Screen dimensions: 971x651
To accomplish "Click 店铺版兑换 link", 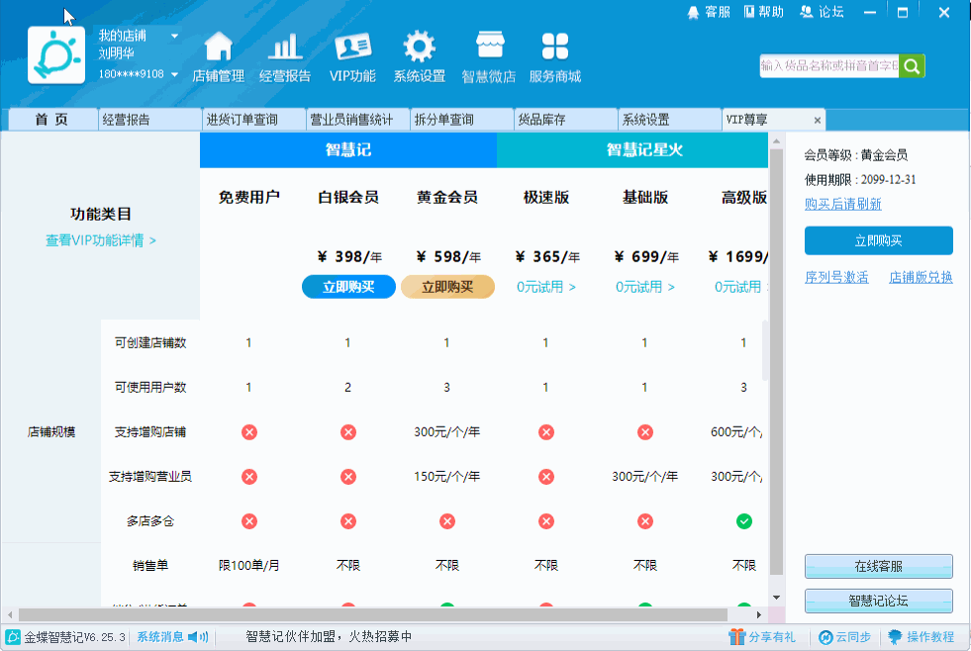I will 921,277.
